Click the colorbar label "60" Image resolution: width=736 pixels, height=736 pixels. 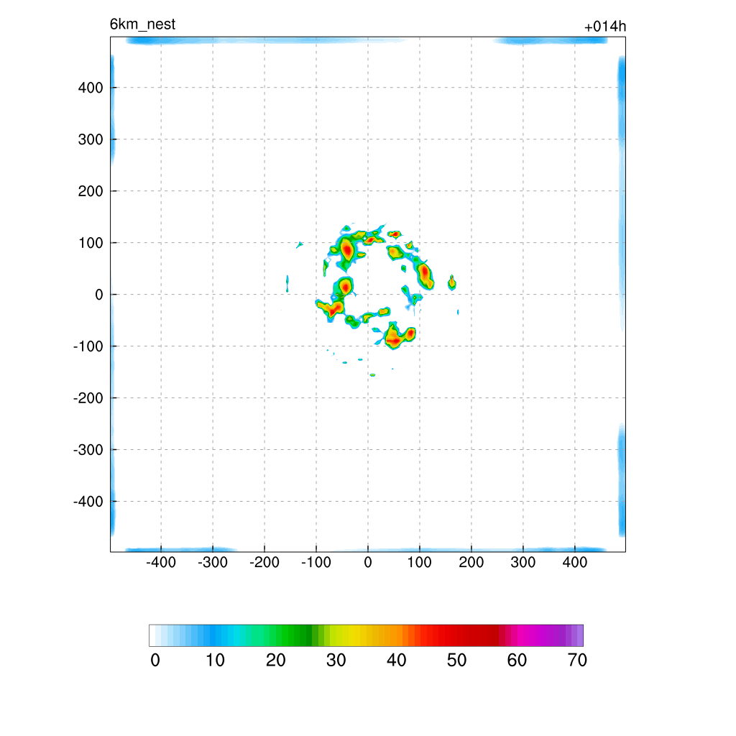point(517,661)
